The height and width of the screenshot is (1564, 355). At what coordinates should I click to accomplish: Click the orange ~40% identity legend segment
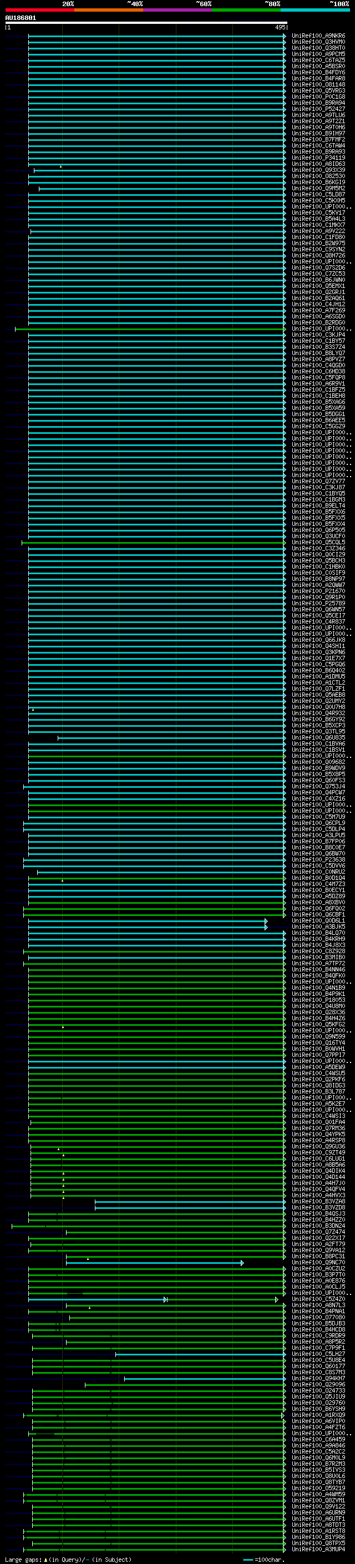tap(109, 10)
